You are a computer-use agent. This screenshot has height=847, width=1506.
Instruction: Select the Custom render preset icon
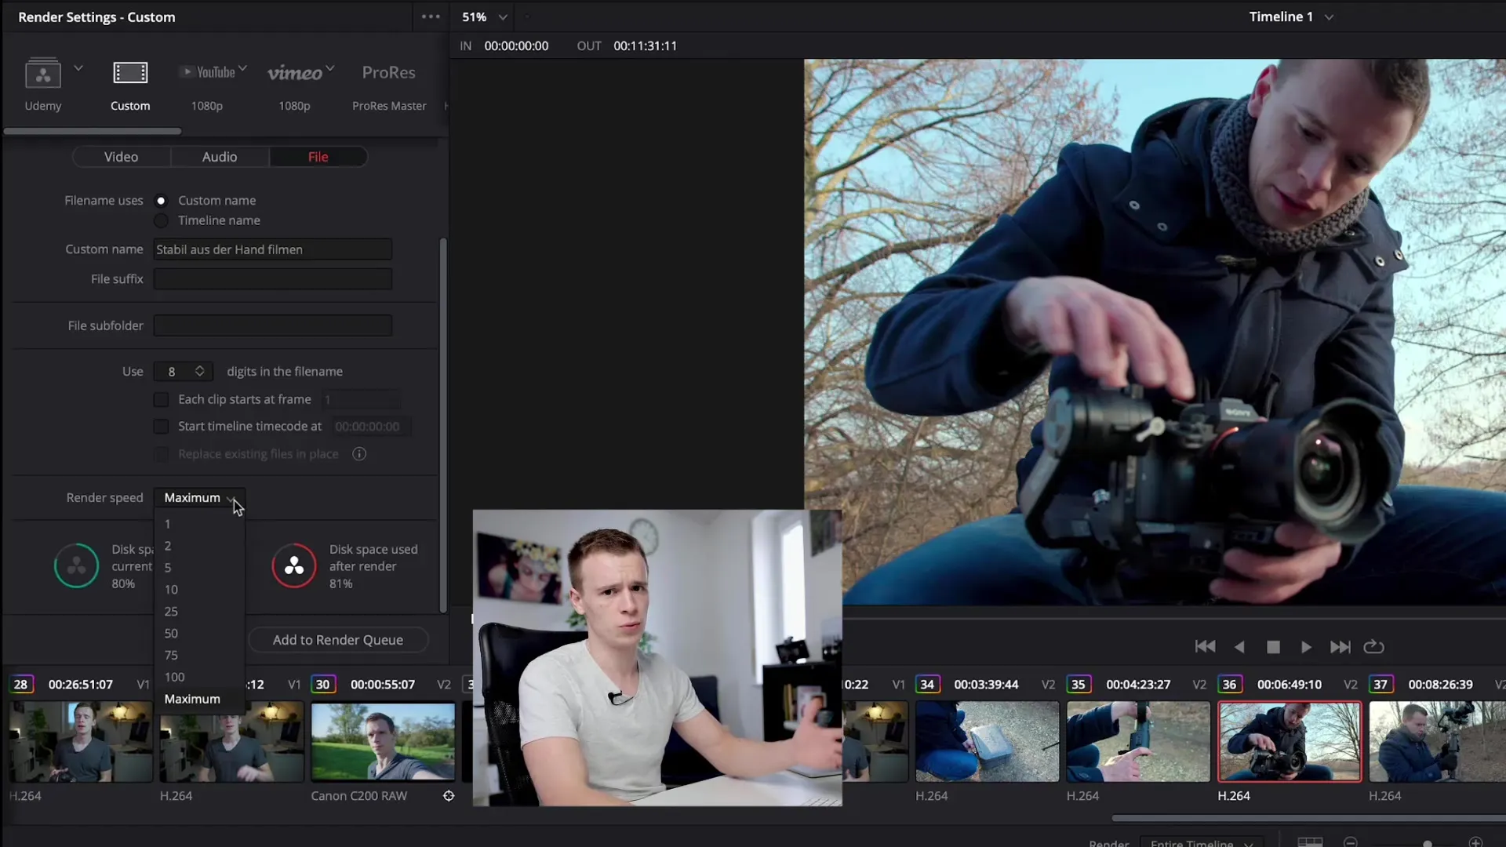[x=130, y=73]
